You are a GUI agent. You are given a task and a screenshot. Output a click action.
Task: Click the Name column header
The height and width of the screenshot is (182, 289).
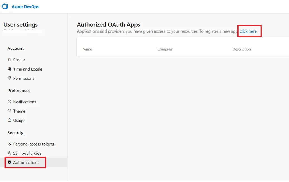(x=87, y=49)
